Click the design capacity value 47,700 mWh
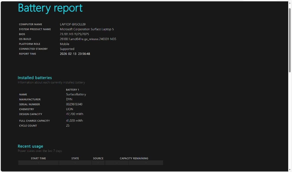Viewport: 292px width, 172px height. tap(74, 114)
